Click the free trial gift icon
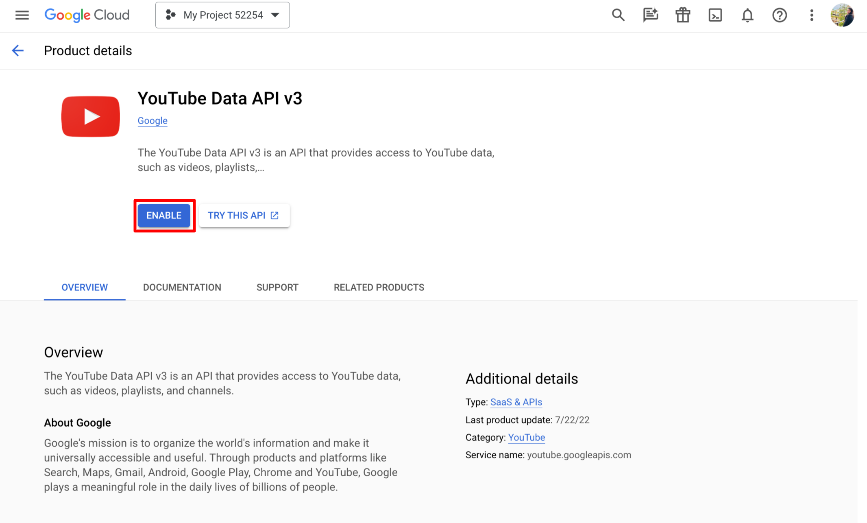The image size is (867, 523). pyautogui.click(x=683, y=15)
